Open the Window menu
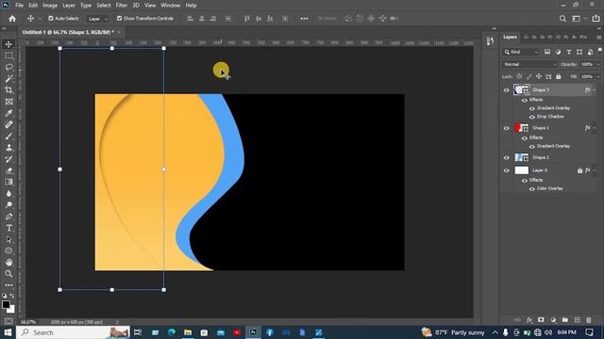 click(170, 6)
